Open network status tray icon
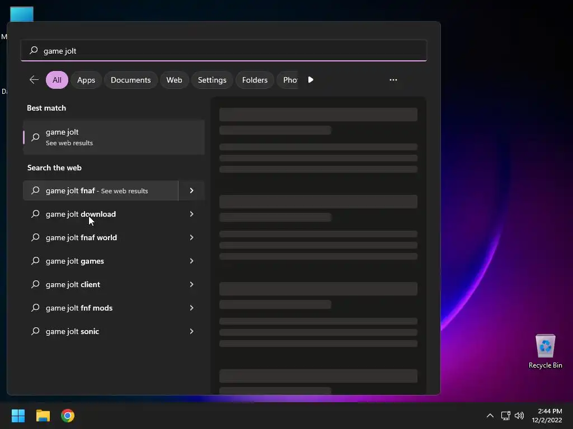 tap(506, 416)
